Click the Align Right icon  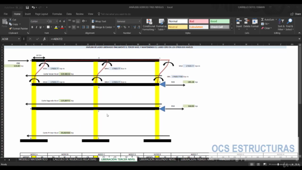tap(78, 27)
